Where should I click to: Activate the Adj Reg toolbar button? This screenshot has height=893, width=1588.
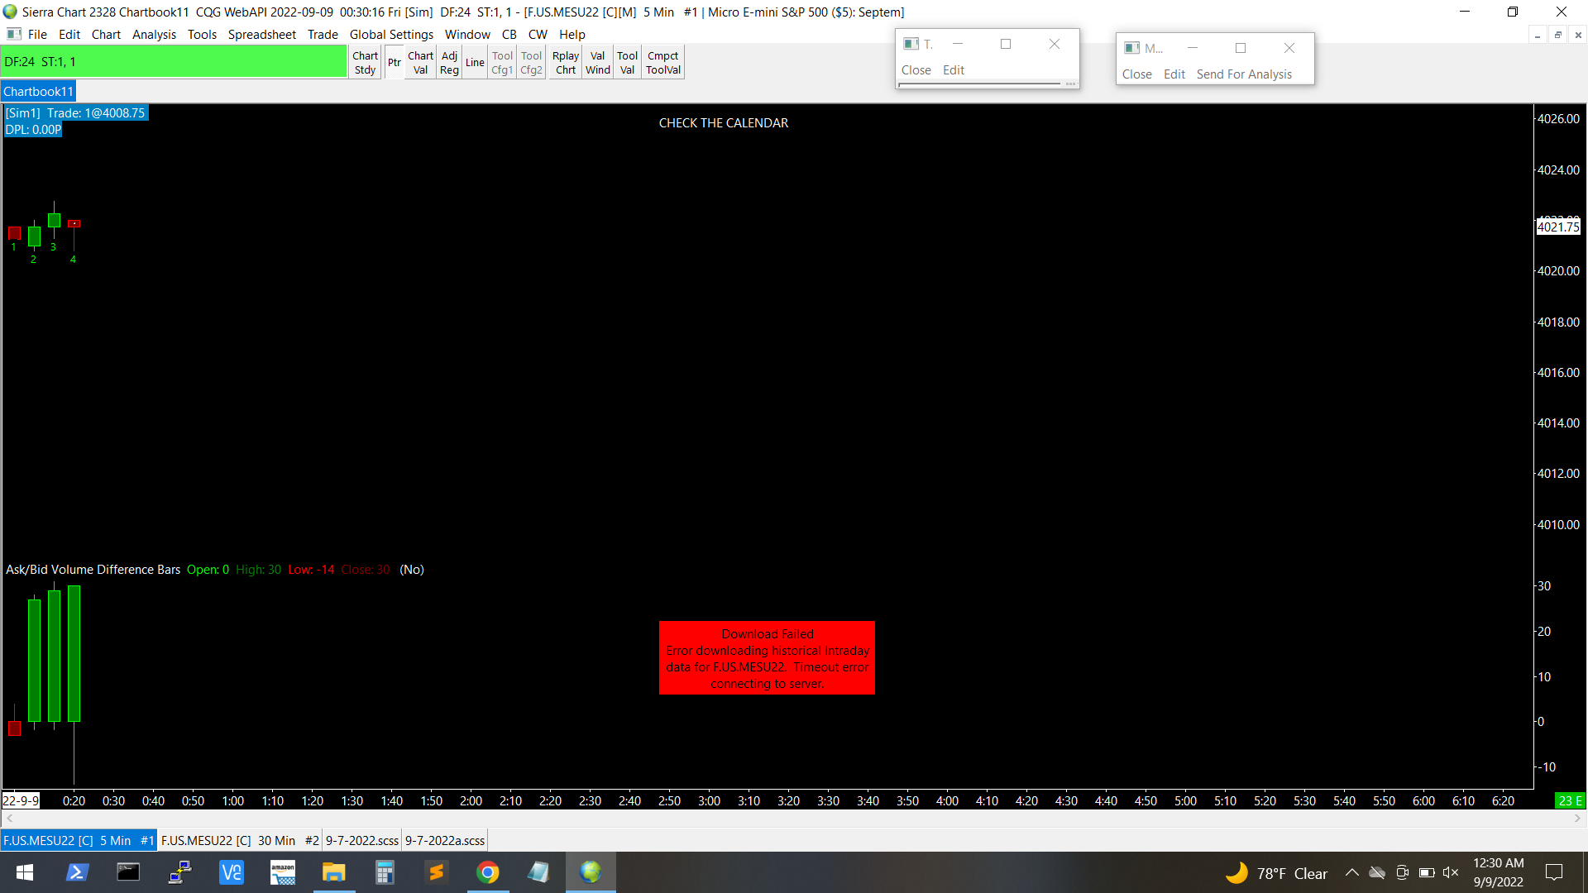tap(449, 63)
